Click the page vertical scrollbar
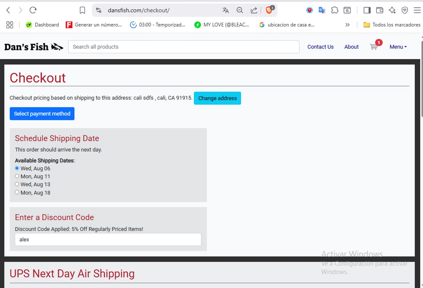The image size is (423, 288). point(422,79)
